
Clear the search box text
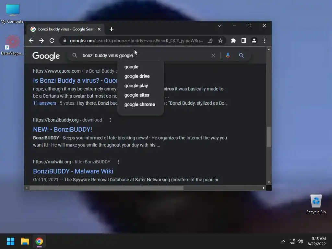[213, 55]
